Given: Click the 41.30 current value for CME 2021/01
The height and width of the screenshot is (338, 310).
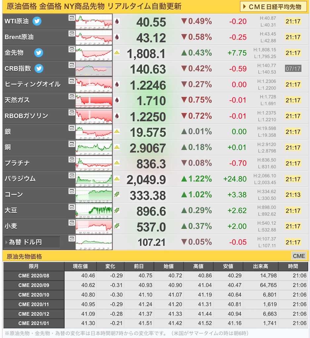Looking at the screenshot, I should (x=88, y=323).
